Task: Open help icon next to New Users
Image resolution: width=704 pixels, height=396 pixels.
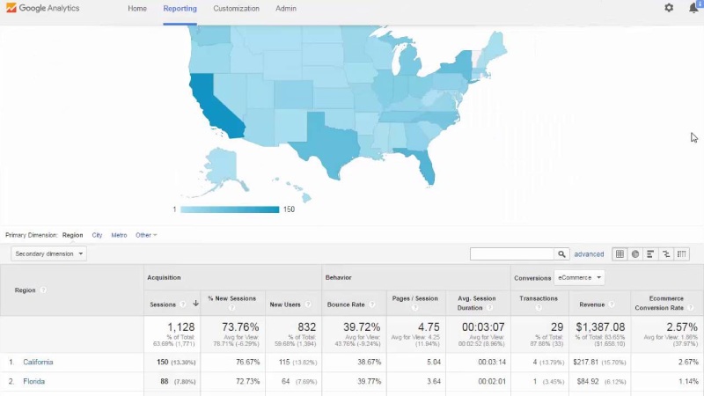Action: tap(308, 304)
